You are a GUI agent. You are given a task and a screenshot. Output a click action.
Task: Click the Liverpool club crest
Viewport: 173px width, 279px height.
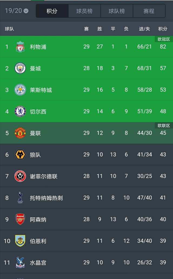point(20,47)
